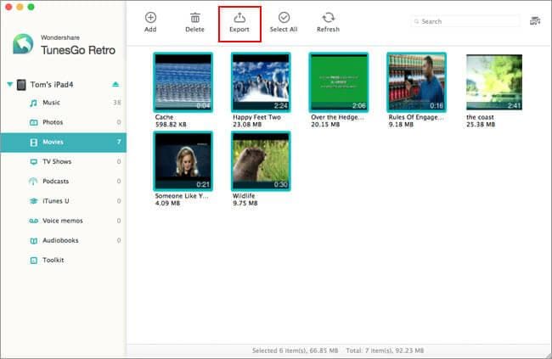Select the Movies category
This screenshot has height=359, width=552.
64,143
